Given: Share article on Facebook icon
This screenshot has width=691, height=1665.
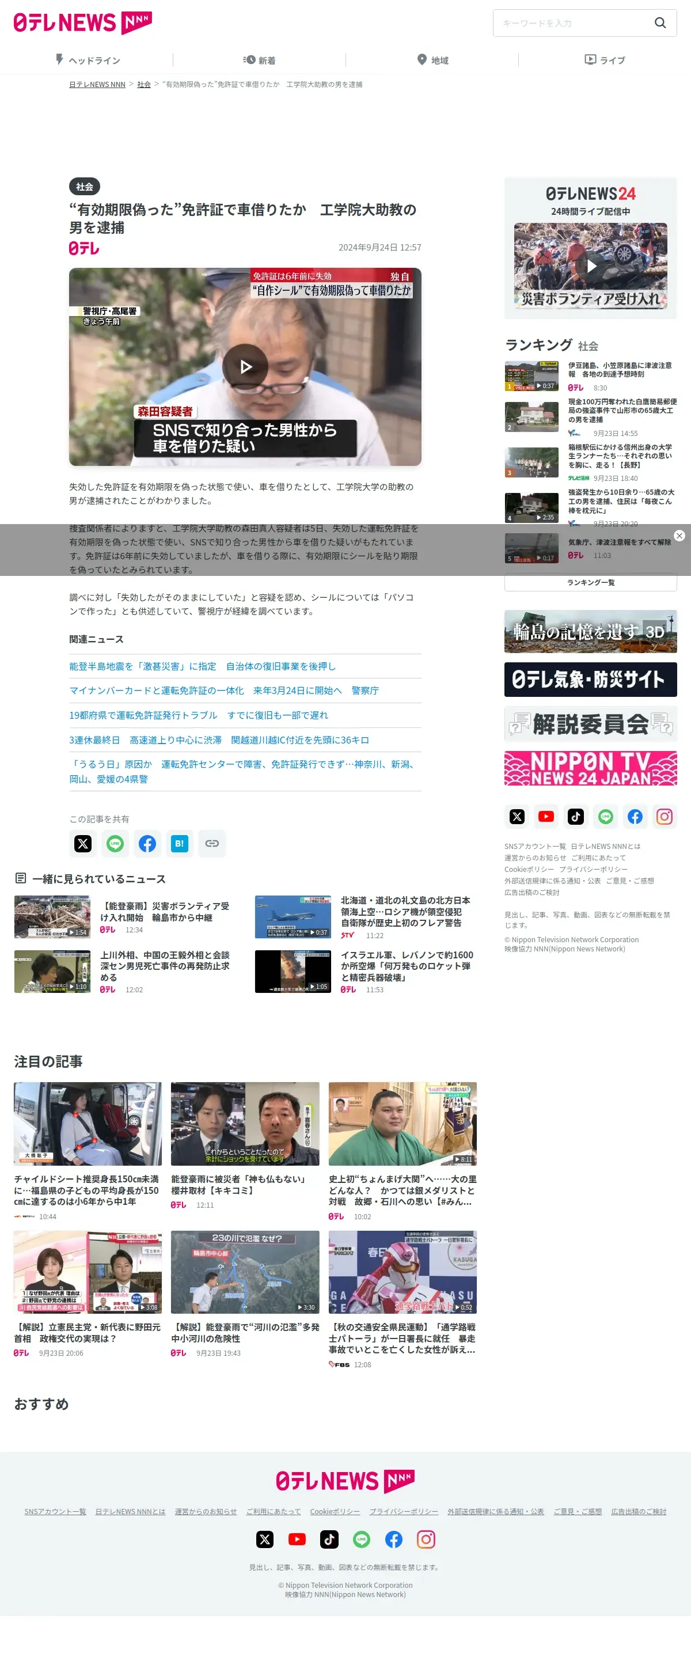Looking at the screenshot, I should pos(147,844).
